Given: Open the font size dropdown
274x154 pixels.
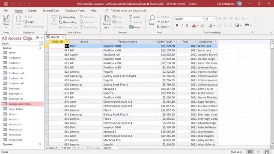Looking at the screenshot, I should click(215, 19).
